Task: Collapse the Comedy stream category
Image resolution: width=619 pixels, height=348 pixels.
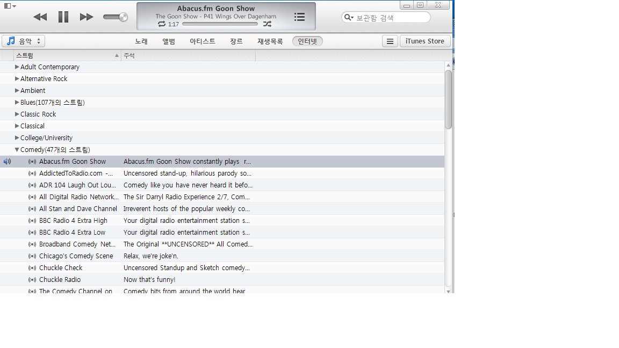Action: pyautogui.click(x=17, y=149)
